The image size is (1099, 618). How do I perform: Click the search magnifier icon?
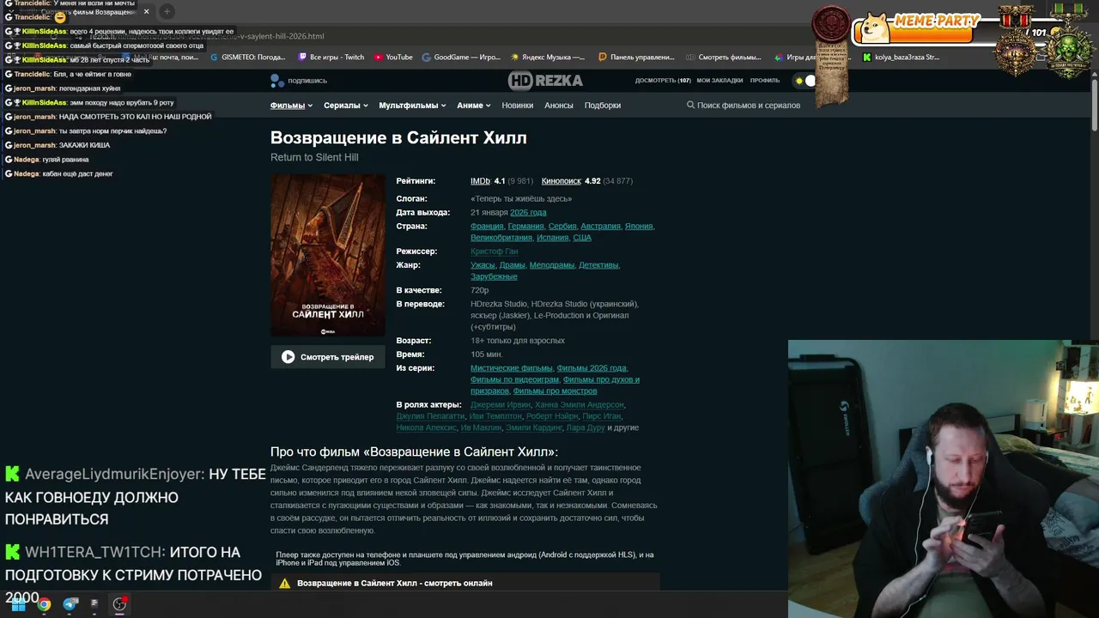pyautogui.click(x=691, y=106)
